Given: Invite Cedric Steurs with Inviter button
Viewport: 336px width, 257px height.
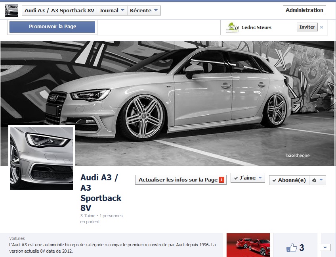Looking at the screenshot, I should (x=307, y=27).
